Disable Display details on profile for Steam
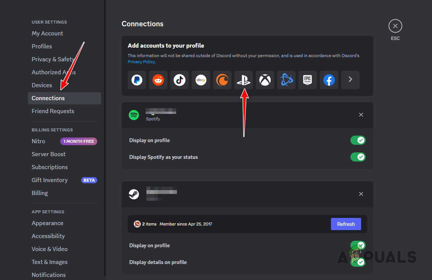The width and height of the screenshot is (432, 280). point(358,262)
